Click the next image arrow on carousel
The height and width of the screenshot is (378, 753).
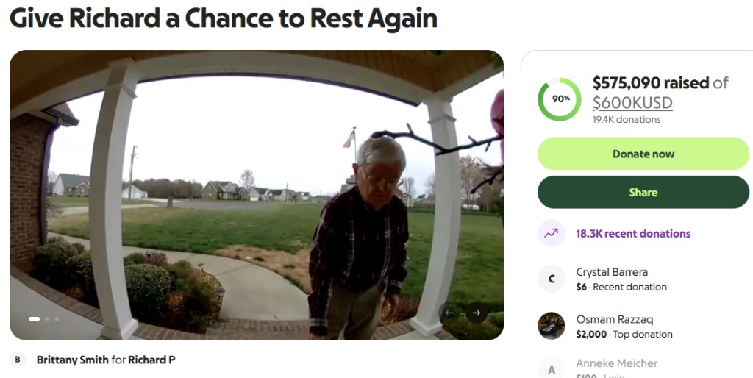click(477, 313)
